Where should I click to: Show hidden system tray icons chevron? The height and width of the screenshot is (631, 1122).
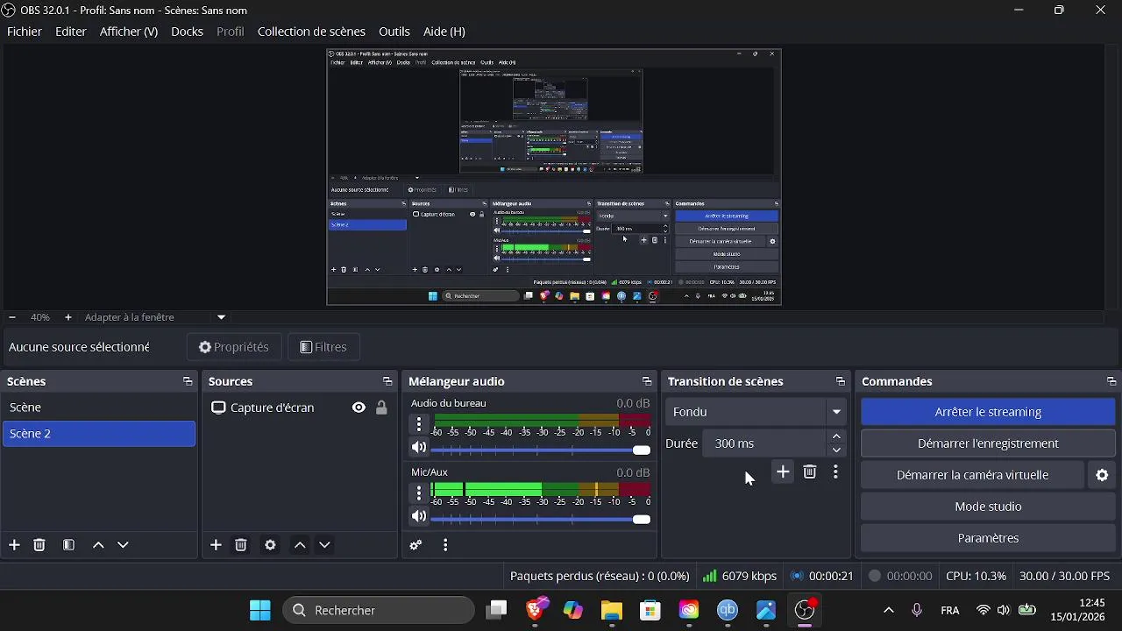[888, 610]
